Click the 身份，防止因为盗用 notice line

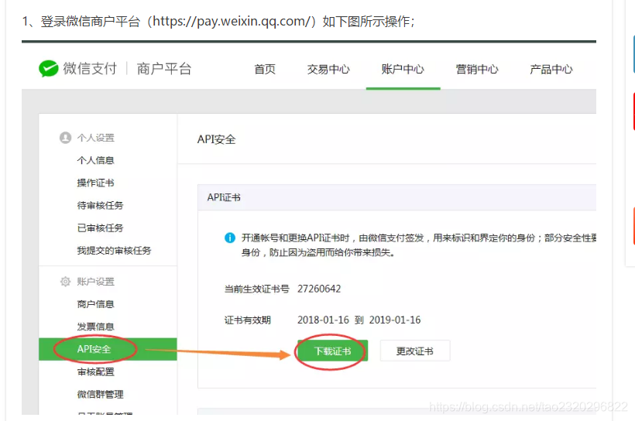[x=318, y=252]
